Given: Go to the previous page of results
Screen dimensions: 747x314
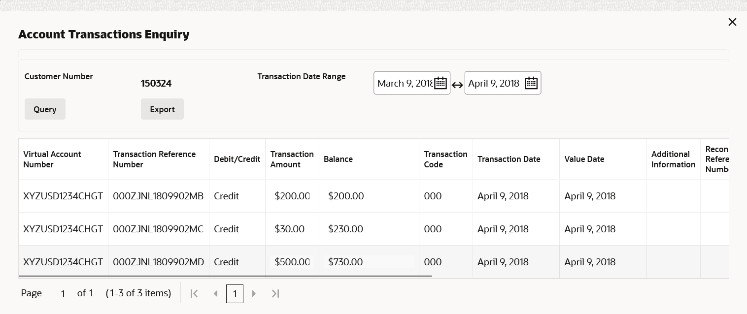Looking at the screenshot, I should 215,294.
